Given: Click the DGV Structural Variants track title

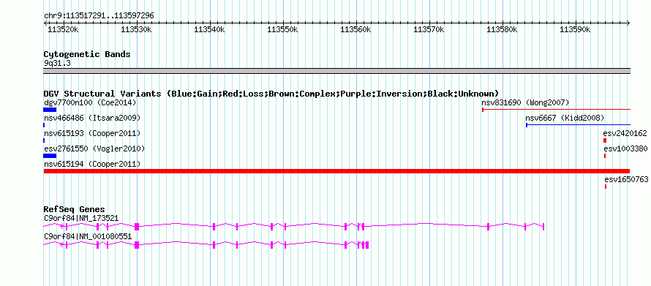Looking at the screenshot, I should (271, 94).
